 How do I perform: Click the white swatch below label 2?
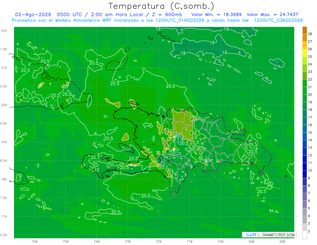click(x=305, y=235)
